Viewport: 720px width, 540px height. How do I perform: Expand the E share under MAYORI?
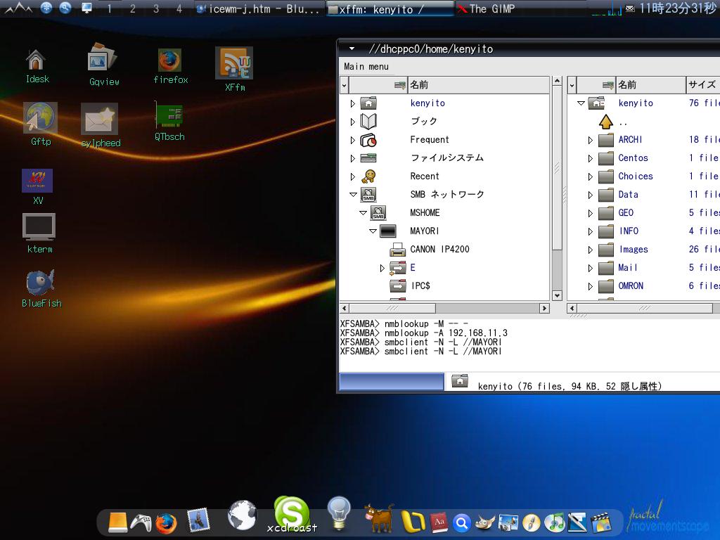point(382,268)
